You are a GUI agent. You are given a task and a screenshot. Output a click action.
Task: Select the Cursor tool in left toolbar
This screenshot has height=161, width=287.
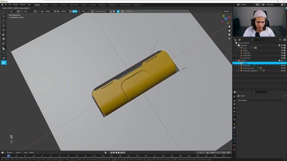click(x=4, y=21)
